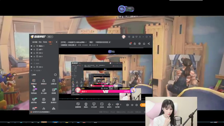
Task: Open the 读弹幕 tool
Action: tap(53, 91)
